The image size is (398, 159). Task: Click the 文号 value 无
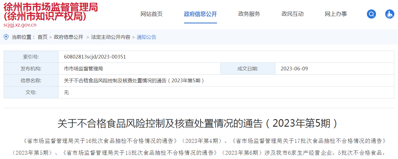click(x=66, y=92)
